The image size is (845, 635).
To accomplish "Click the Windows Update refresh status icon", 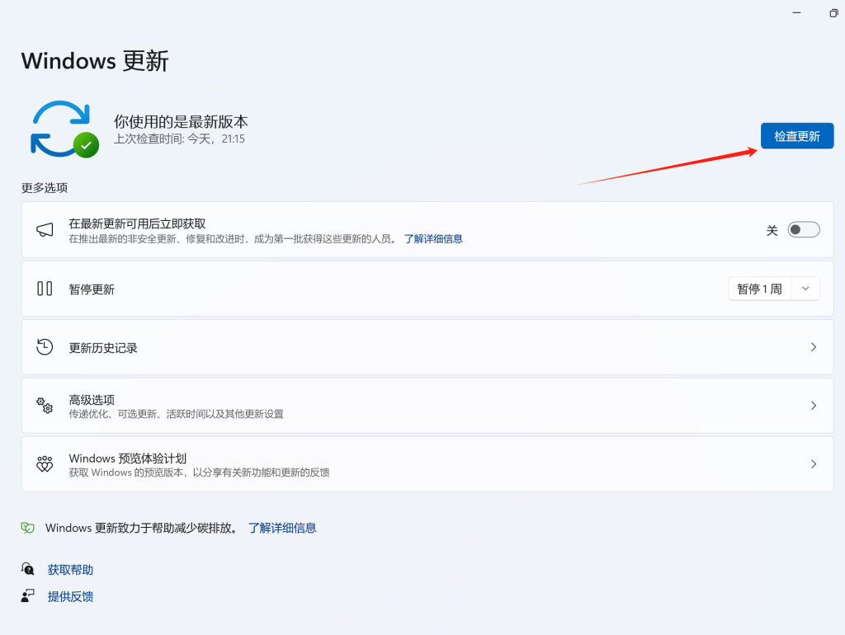I will pyautogui.click(x=63, y=128).
